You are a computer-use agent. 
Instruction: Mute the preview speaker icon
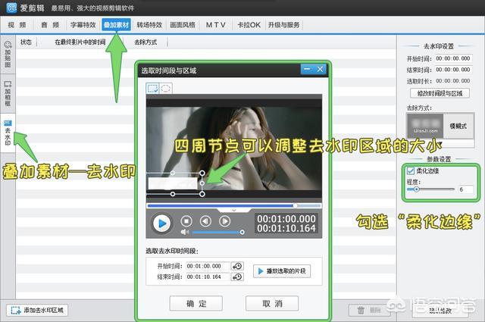point(185,232)
